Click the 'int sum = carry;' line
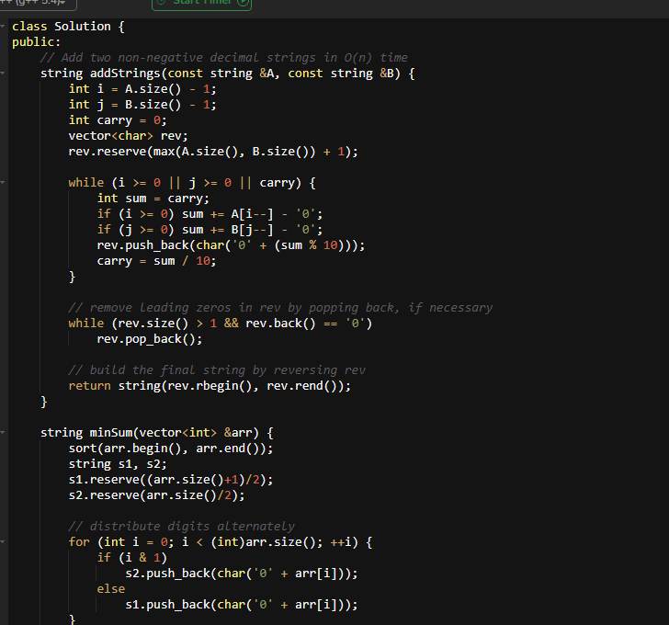This screenshot has height=625, width=669. tap(153, 199)
